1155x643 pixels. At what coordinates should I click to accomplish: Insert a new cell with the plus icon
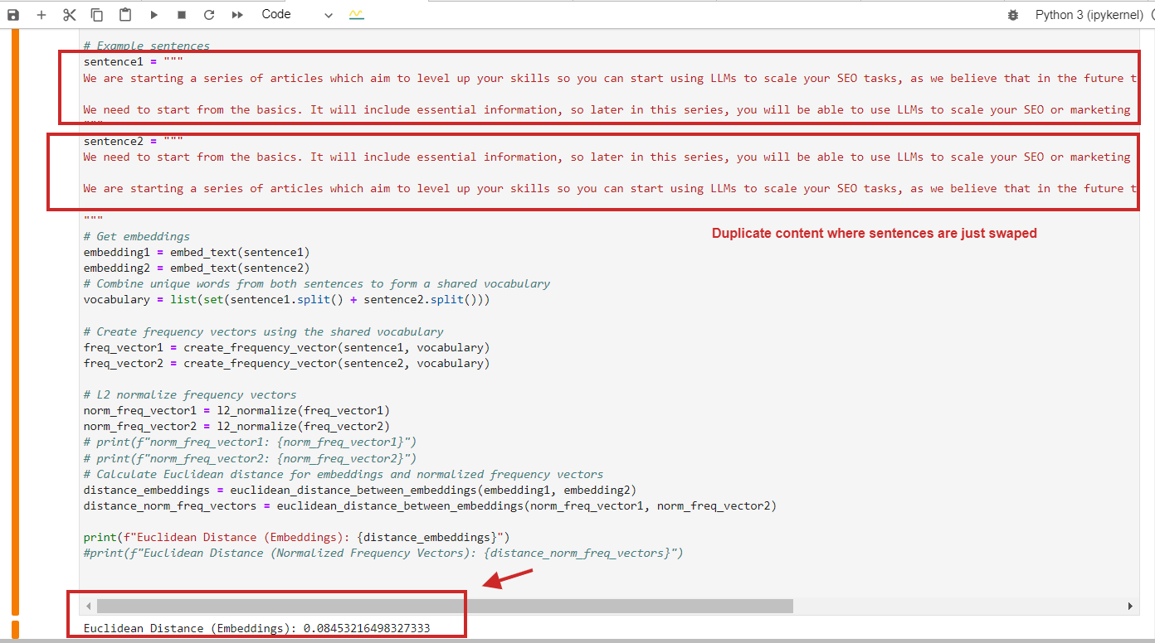point(41,15)
